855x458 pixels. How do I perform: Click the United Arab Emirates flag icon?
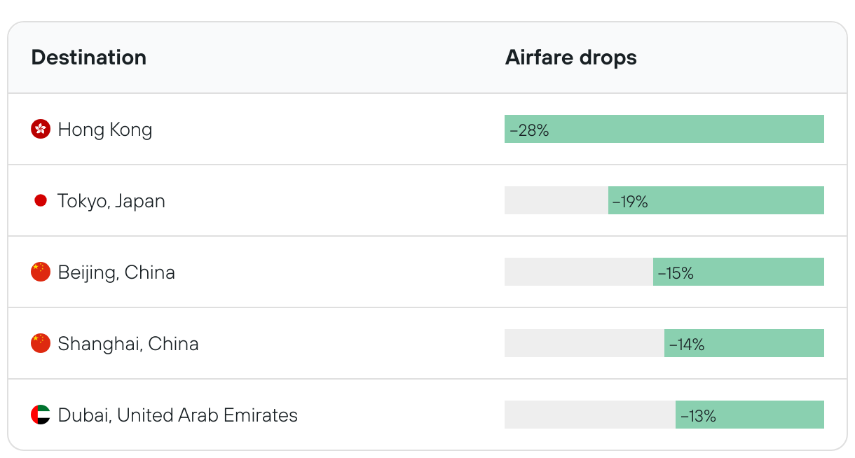tap(41, 415)
